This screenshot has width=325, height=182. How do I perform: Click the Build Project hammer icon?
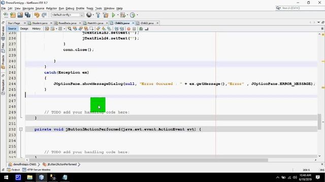tap(98, 15)
